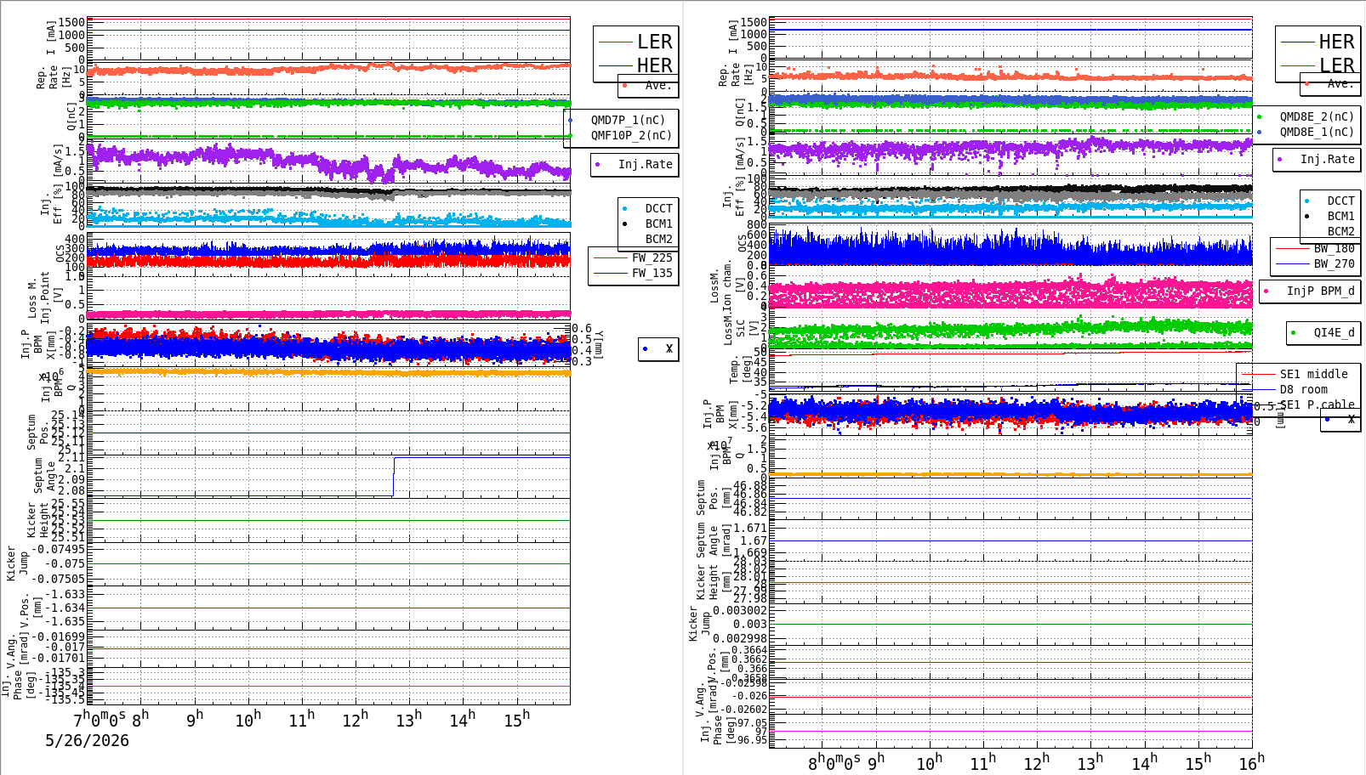Click the 8h0m0s time axis label

point(834,762)
